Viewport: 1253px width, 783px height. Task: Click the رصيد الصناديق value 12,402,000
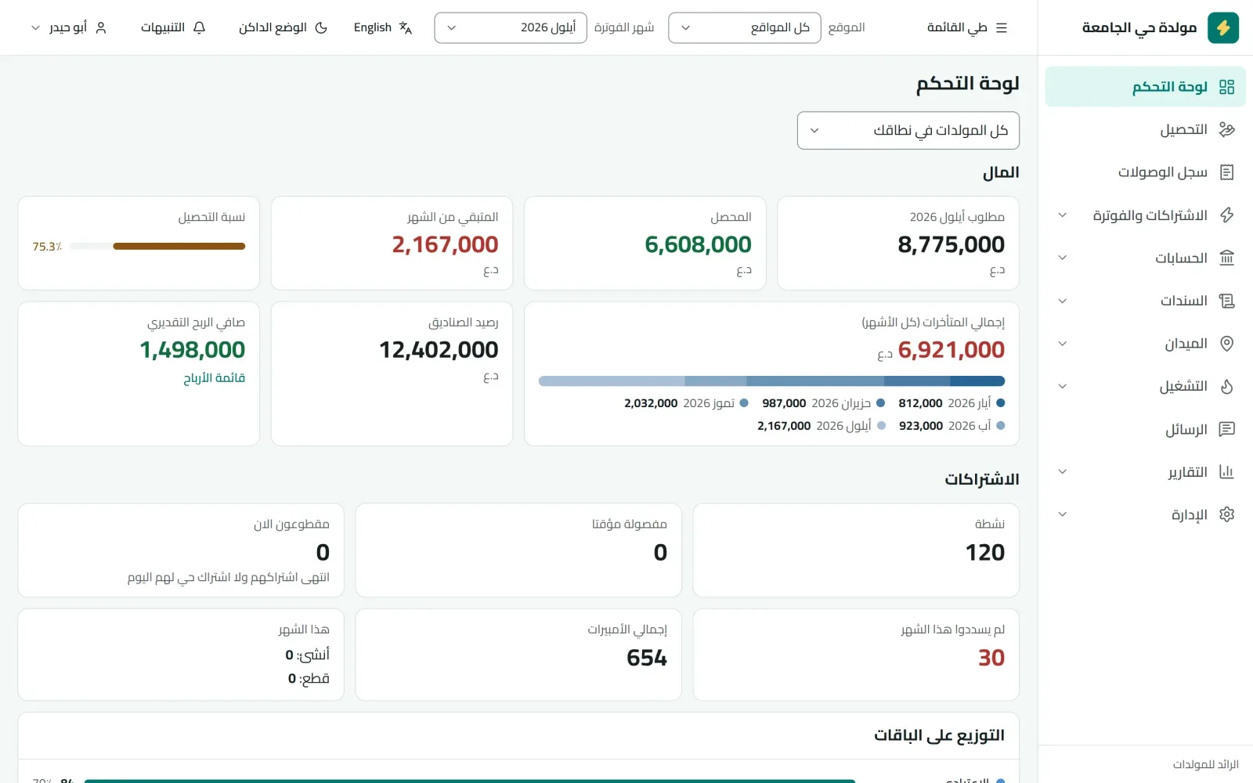(x=439, y=350)
